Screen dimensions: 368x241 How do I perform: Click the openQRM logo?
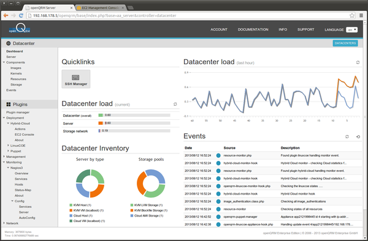pos(20,28)
